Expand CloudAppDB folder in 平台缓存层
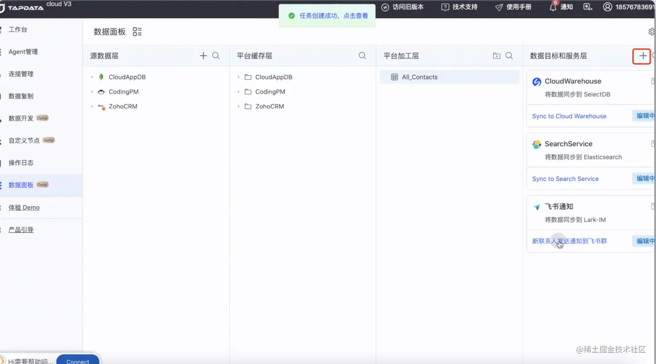This screenshot has height=364, width=656. point(239,77)
